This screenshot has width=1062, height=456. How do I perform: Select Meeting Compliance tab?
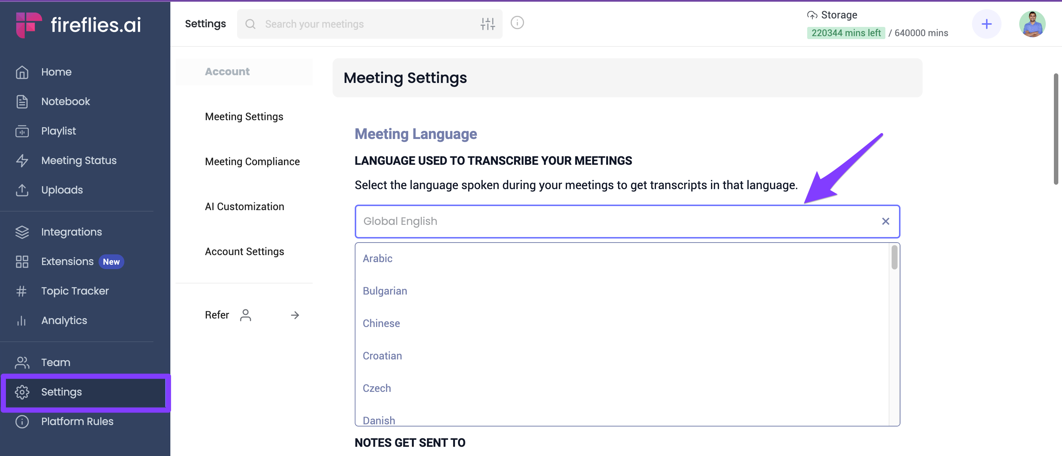pyautogui.click(x=252, y=161)
